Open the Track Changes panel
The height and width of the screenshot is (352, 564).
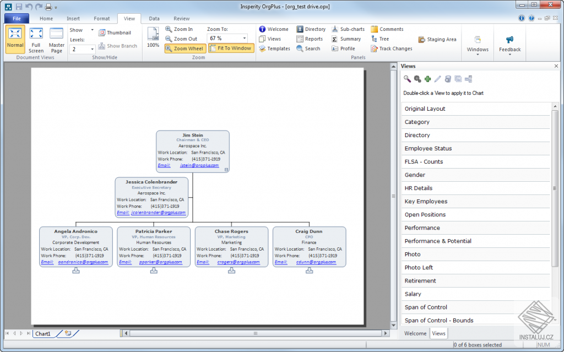392,48
